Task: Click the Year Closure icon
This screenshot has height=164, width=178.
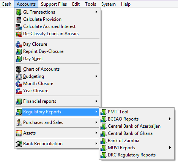Action: pyautogui.click(x=19, y=91)
